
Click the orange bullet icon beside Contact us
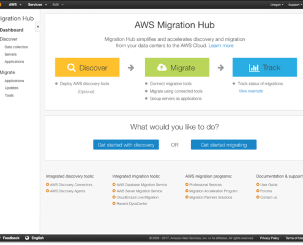[258, 197]
